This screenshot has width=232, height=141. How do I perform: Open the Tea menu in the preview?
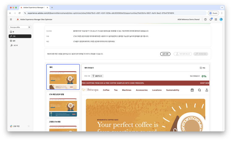pyautogui.click(x=116, y=90)
